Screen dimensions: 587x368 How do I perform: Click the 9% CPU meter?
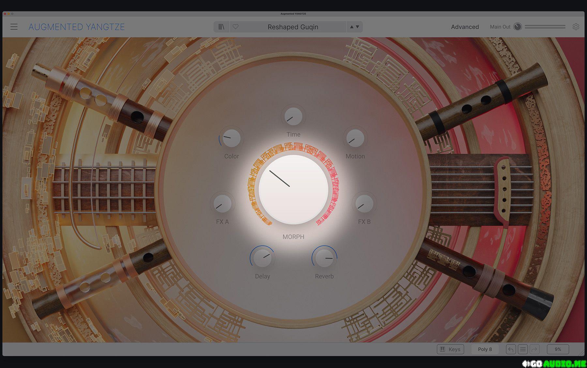[x=558, y=349]
